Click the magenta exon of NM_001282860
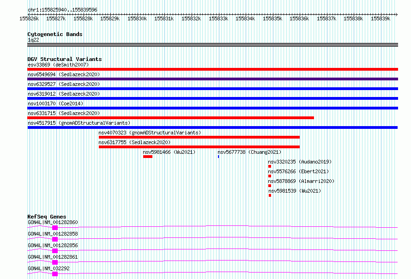 (55, 228)
